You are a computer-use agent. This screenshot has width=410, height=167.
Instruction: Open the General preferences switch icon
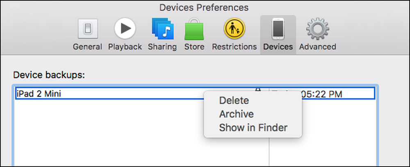[88, 29]
